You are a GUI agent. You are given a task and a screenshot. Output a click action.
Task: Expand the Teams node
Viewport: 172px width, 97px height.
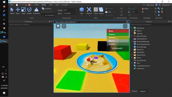132,58
